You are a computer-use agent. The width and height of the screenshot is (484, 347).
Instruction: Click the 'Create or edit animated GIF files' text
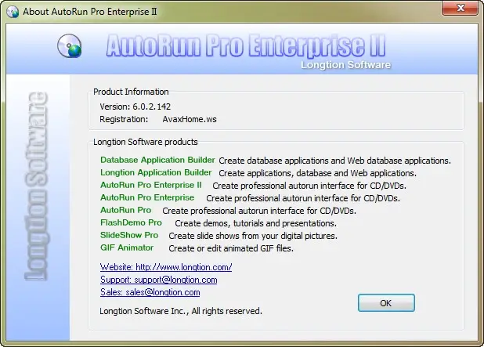(231, 248)
